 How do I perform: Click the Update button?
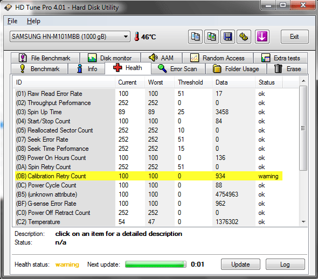pyautogui.click(x=240, y=264)
